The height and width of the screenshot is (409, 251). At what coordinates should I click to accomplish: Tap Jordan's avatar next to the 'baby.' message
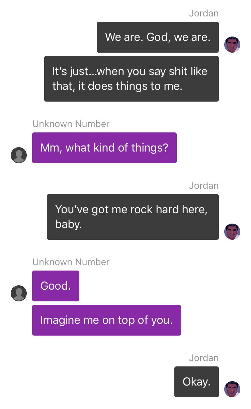(232, 232)
